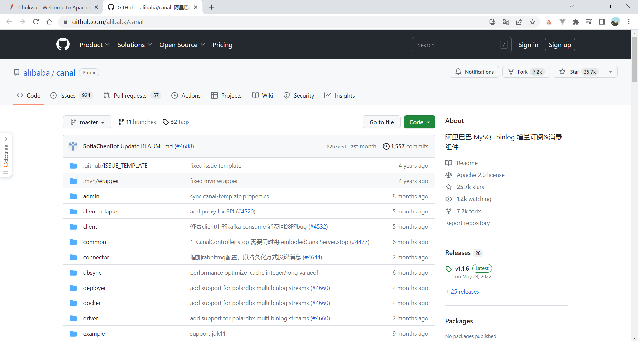
Task: Click the alibaba owner link
Action: (x=37, y=73)
